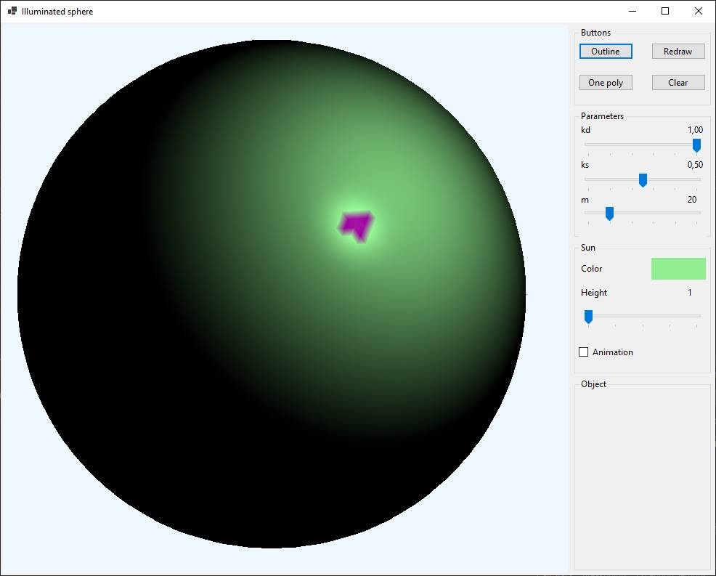
Task: Click the One poly button
Action: (x=606, y=83)
